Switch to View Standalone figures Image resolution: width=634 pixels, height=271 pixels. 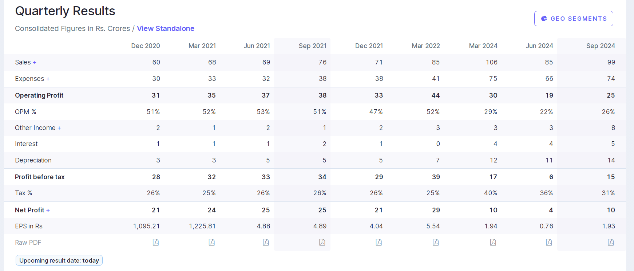pyautogui.click(x=165, y=28)
